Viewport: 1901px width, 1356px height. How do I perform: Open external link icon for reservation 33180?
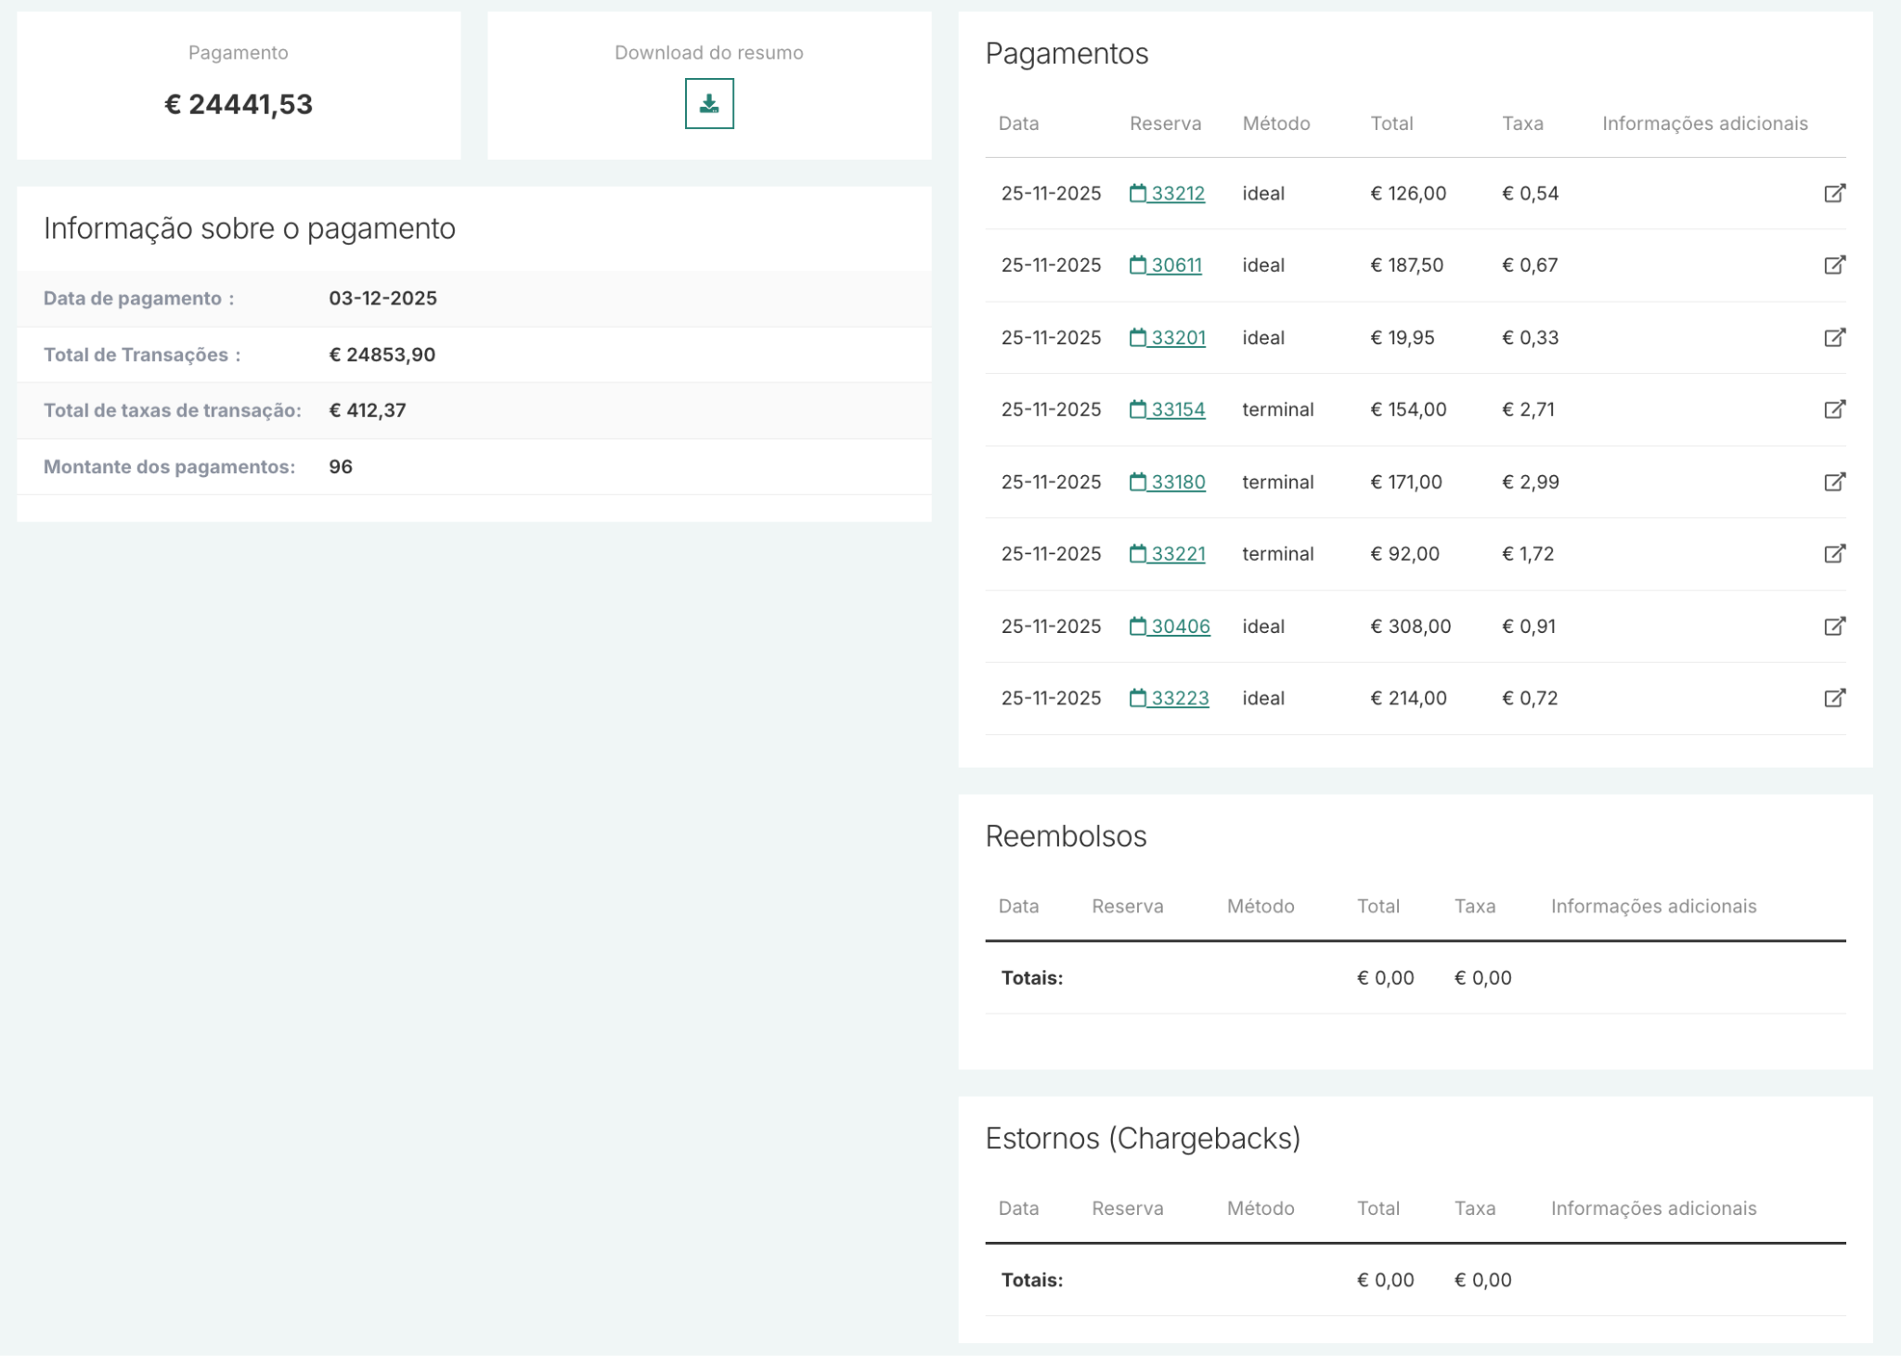tap(1834, 482)
